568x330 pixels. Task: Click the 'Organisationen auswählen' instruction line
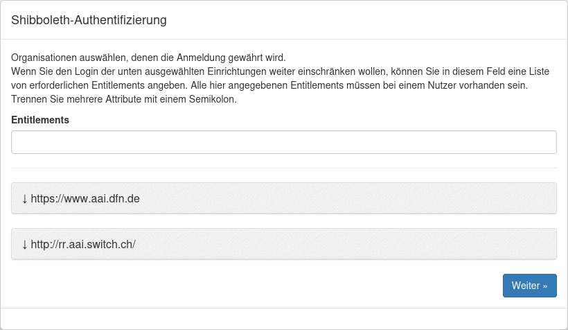click(x=148, y=58)
